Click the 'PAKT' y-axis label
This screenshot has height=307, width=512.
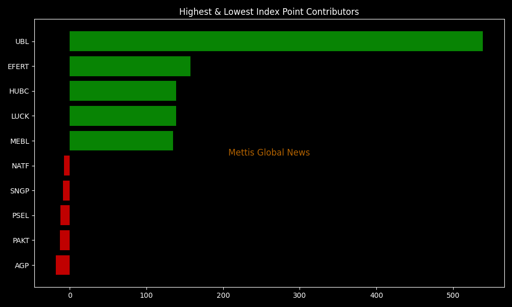pyautogui.click(x=21, y=241)
